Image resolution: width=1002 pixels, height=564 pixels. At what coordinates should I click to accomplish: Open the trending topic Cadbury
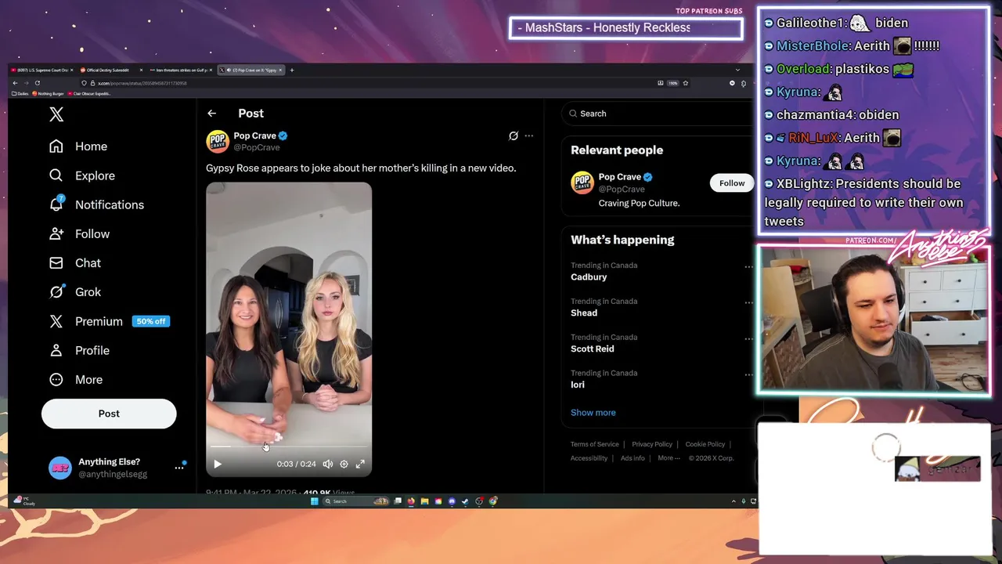[589, 277]
